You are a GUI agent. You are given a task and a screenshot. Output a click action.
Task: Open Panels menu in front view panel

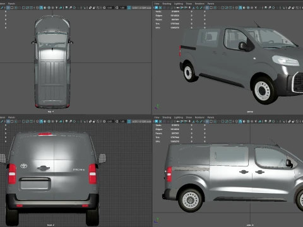tap(11, 117)
